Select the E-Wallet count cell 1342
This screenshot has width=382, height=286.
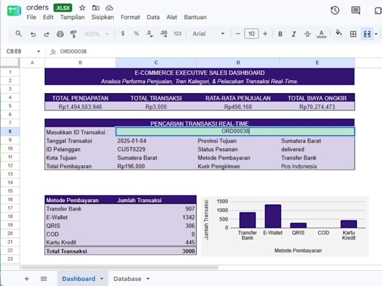[x=156, y=217]
